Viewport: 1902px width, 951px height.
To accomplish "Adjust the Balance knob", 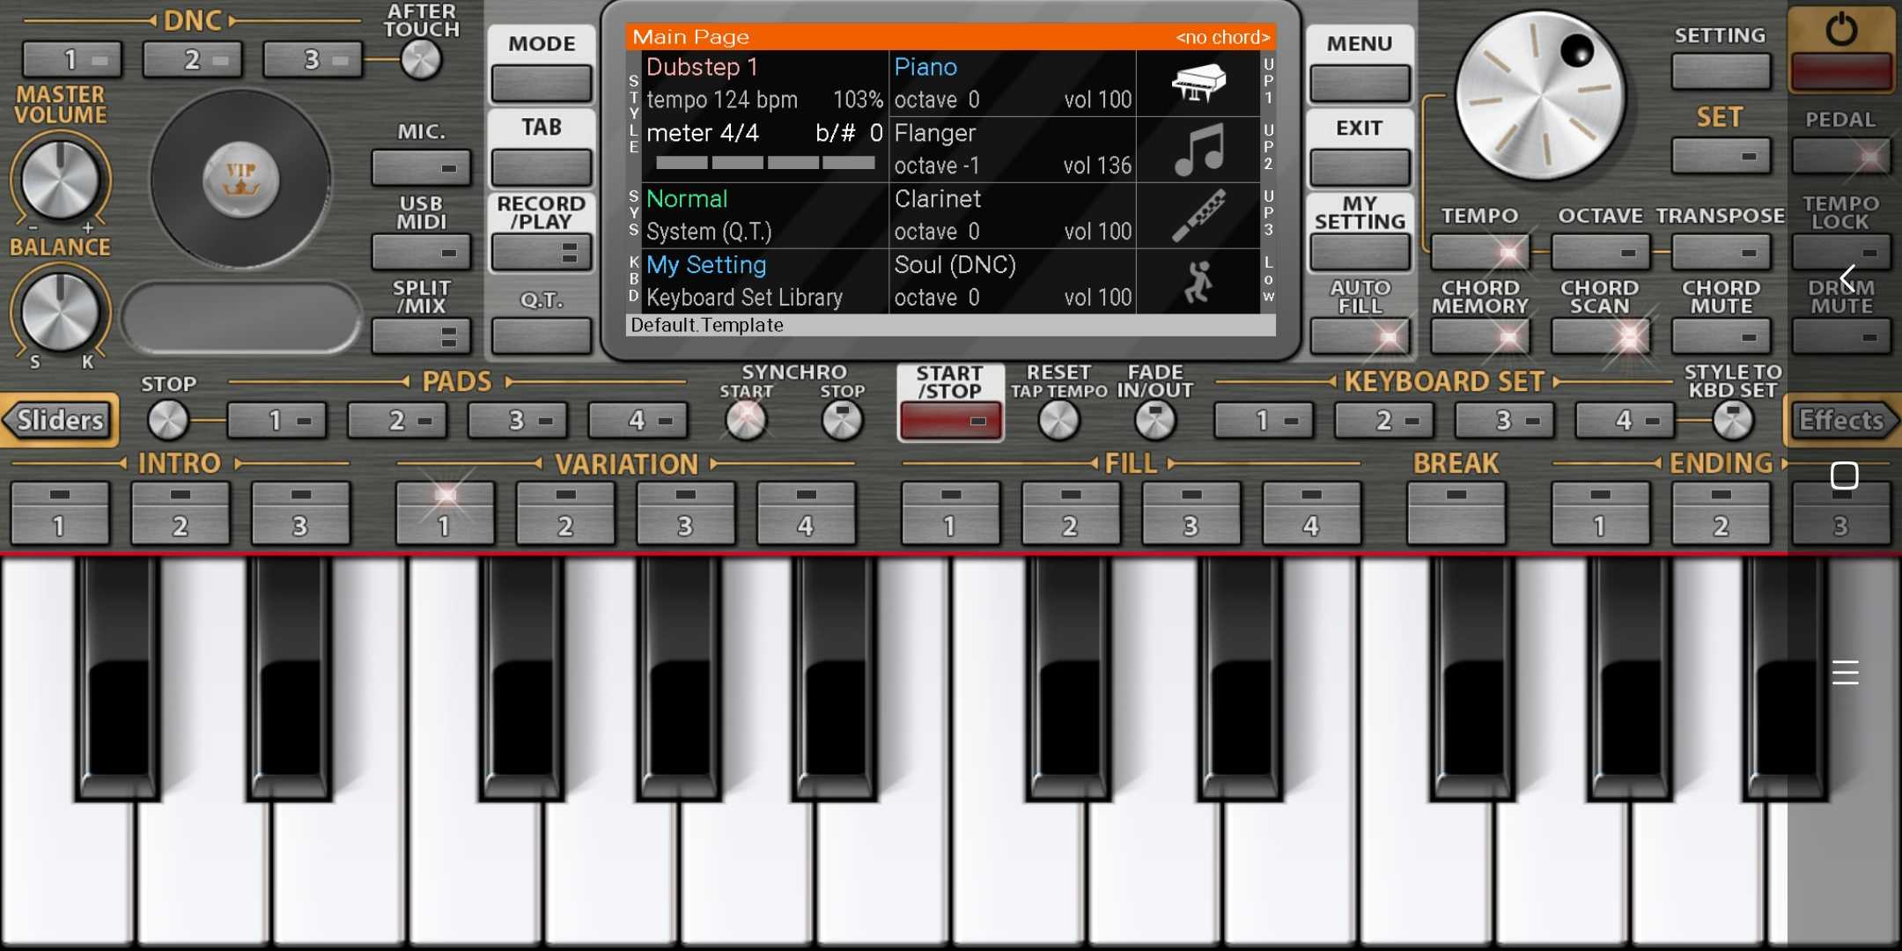I will coord(60,312).
